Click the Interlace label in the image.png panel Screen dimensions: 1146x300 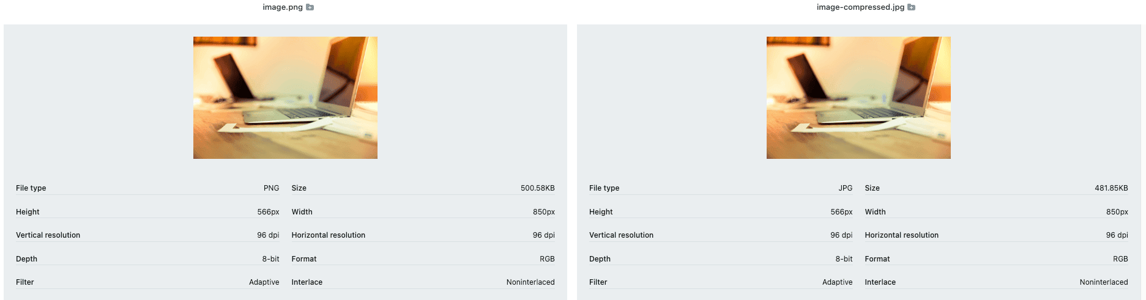[x=307, y=282]
